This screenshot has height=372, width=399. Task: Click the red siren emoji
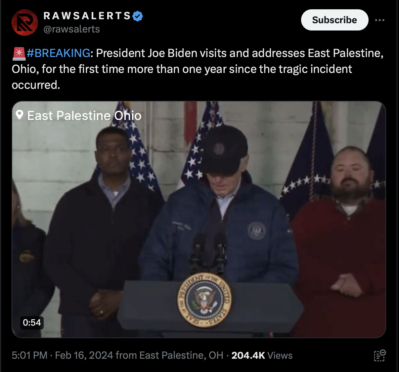pos(19,53)
